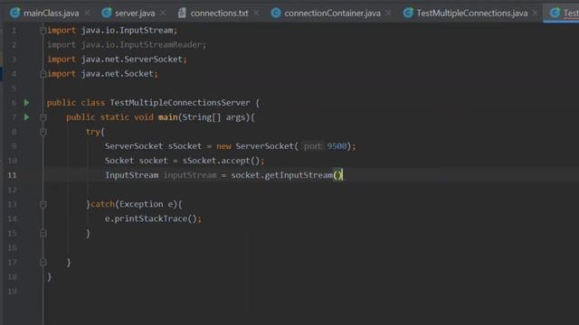Open the mainClass.java tab
579x325 pixels.
[x=51, y=14]
